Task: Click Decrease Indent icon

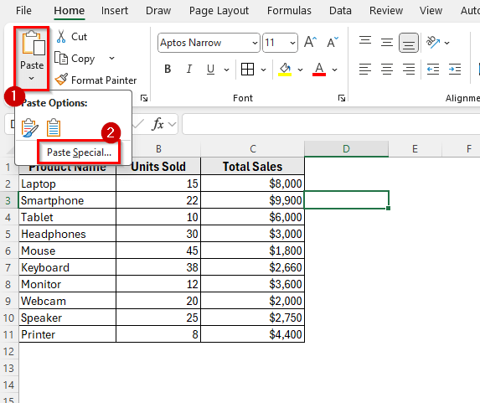Action: [x=433, y=70]
